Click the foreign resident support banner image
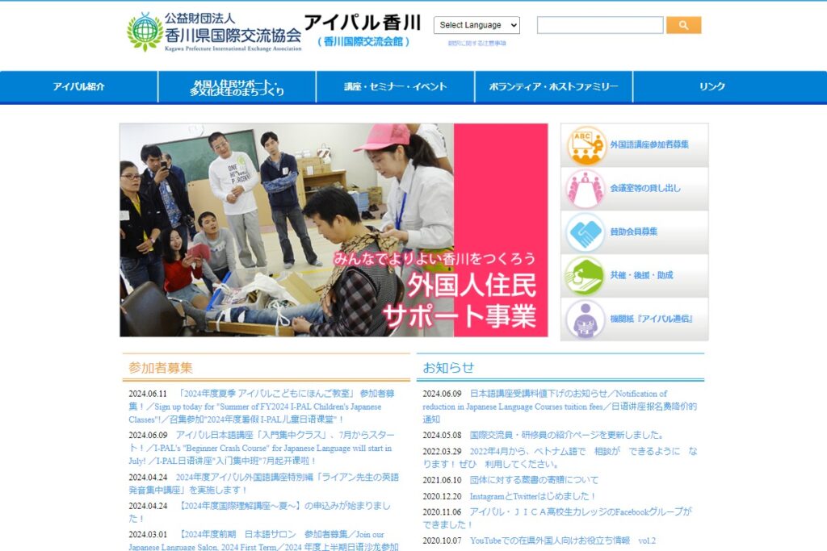Screen dimensions: 827x551 tap(334, 230)
